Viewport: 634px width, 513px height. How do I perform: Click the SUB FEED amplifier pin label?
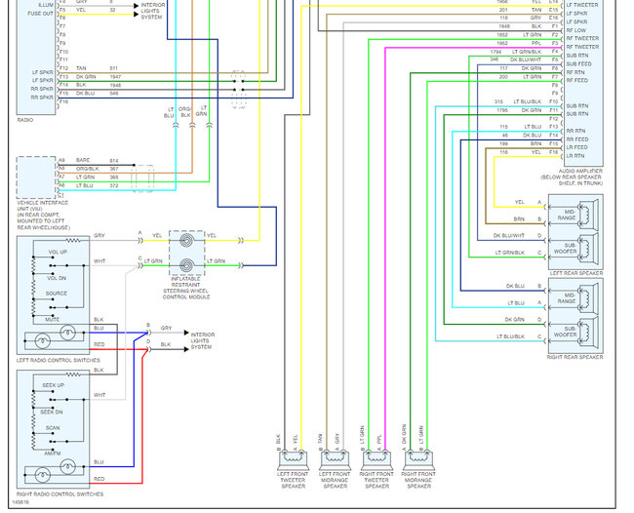click(x=578, y=63)
